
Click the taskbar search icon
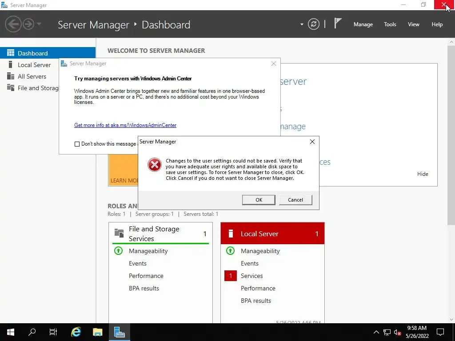tap(32, 332)
